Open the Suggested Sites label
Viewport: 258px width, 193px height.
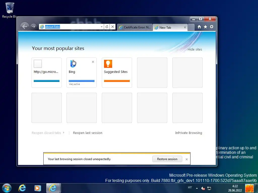pyautogui.click(x=116, y=72)
